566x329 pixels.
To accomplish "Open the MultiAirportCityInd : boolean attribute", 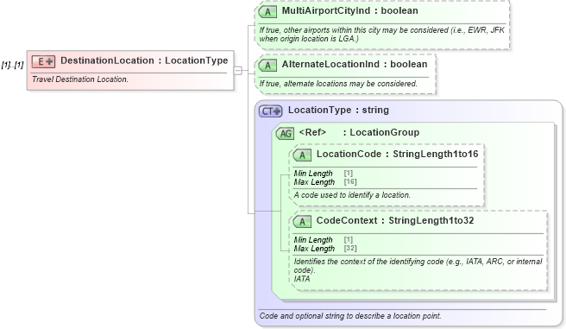I will click(x=349, y=11).
